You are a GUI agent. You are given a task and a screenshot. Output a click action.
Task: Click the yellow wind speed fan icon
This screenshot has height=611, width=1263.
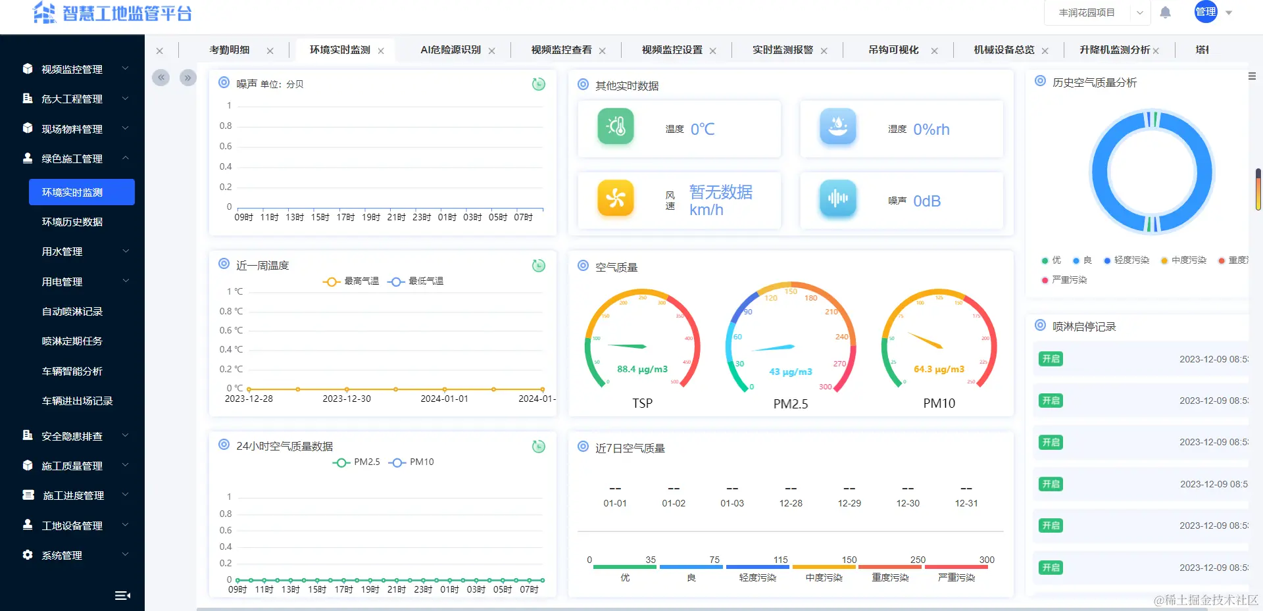(x=616, y=198)
